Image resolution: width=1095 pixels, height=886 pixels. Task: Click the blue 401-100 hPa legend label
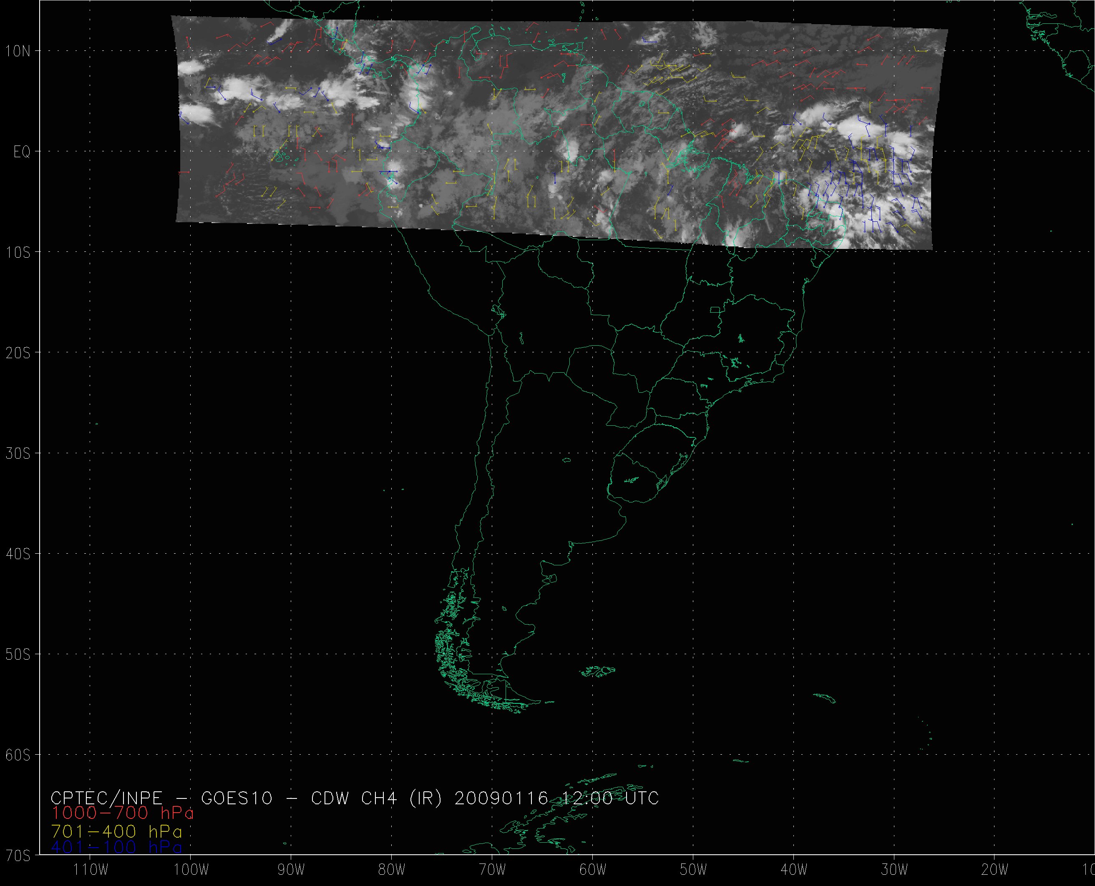click(116, 848)
